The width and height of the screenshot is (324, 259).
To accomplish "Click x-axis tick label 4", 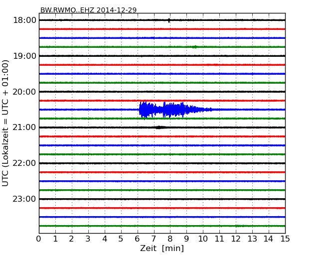I will tap(105, 239).
